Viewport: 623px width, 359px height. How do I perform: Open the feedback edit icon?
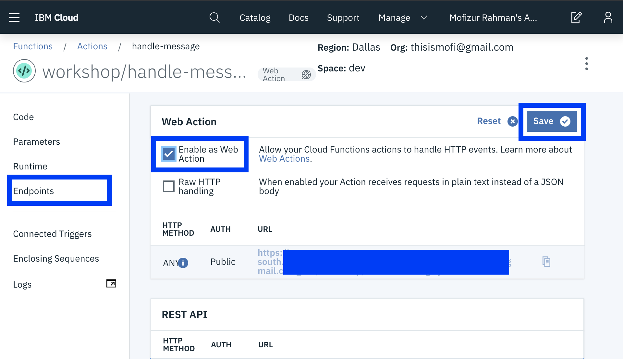pos(576,18)
